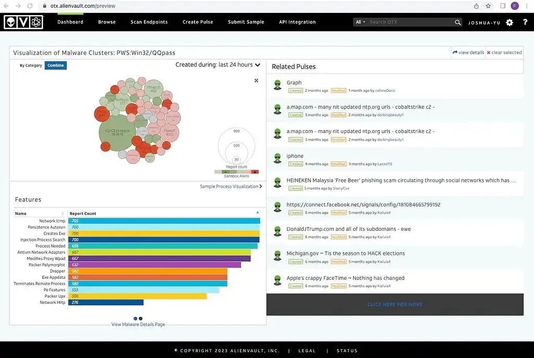Screen dimensions: 534x358
Task: Open the iphone pulse title
Action: [x=295, y=156]
